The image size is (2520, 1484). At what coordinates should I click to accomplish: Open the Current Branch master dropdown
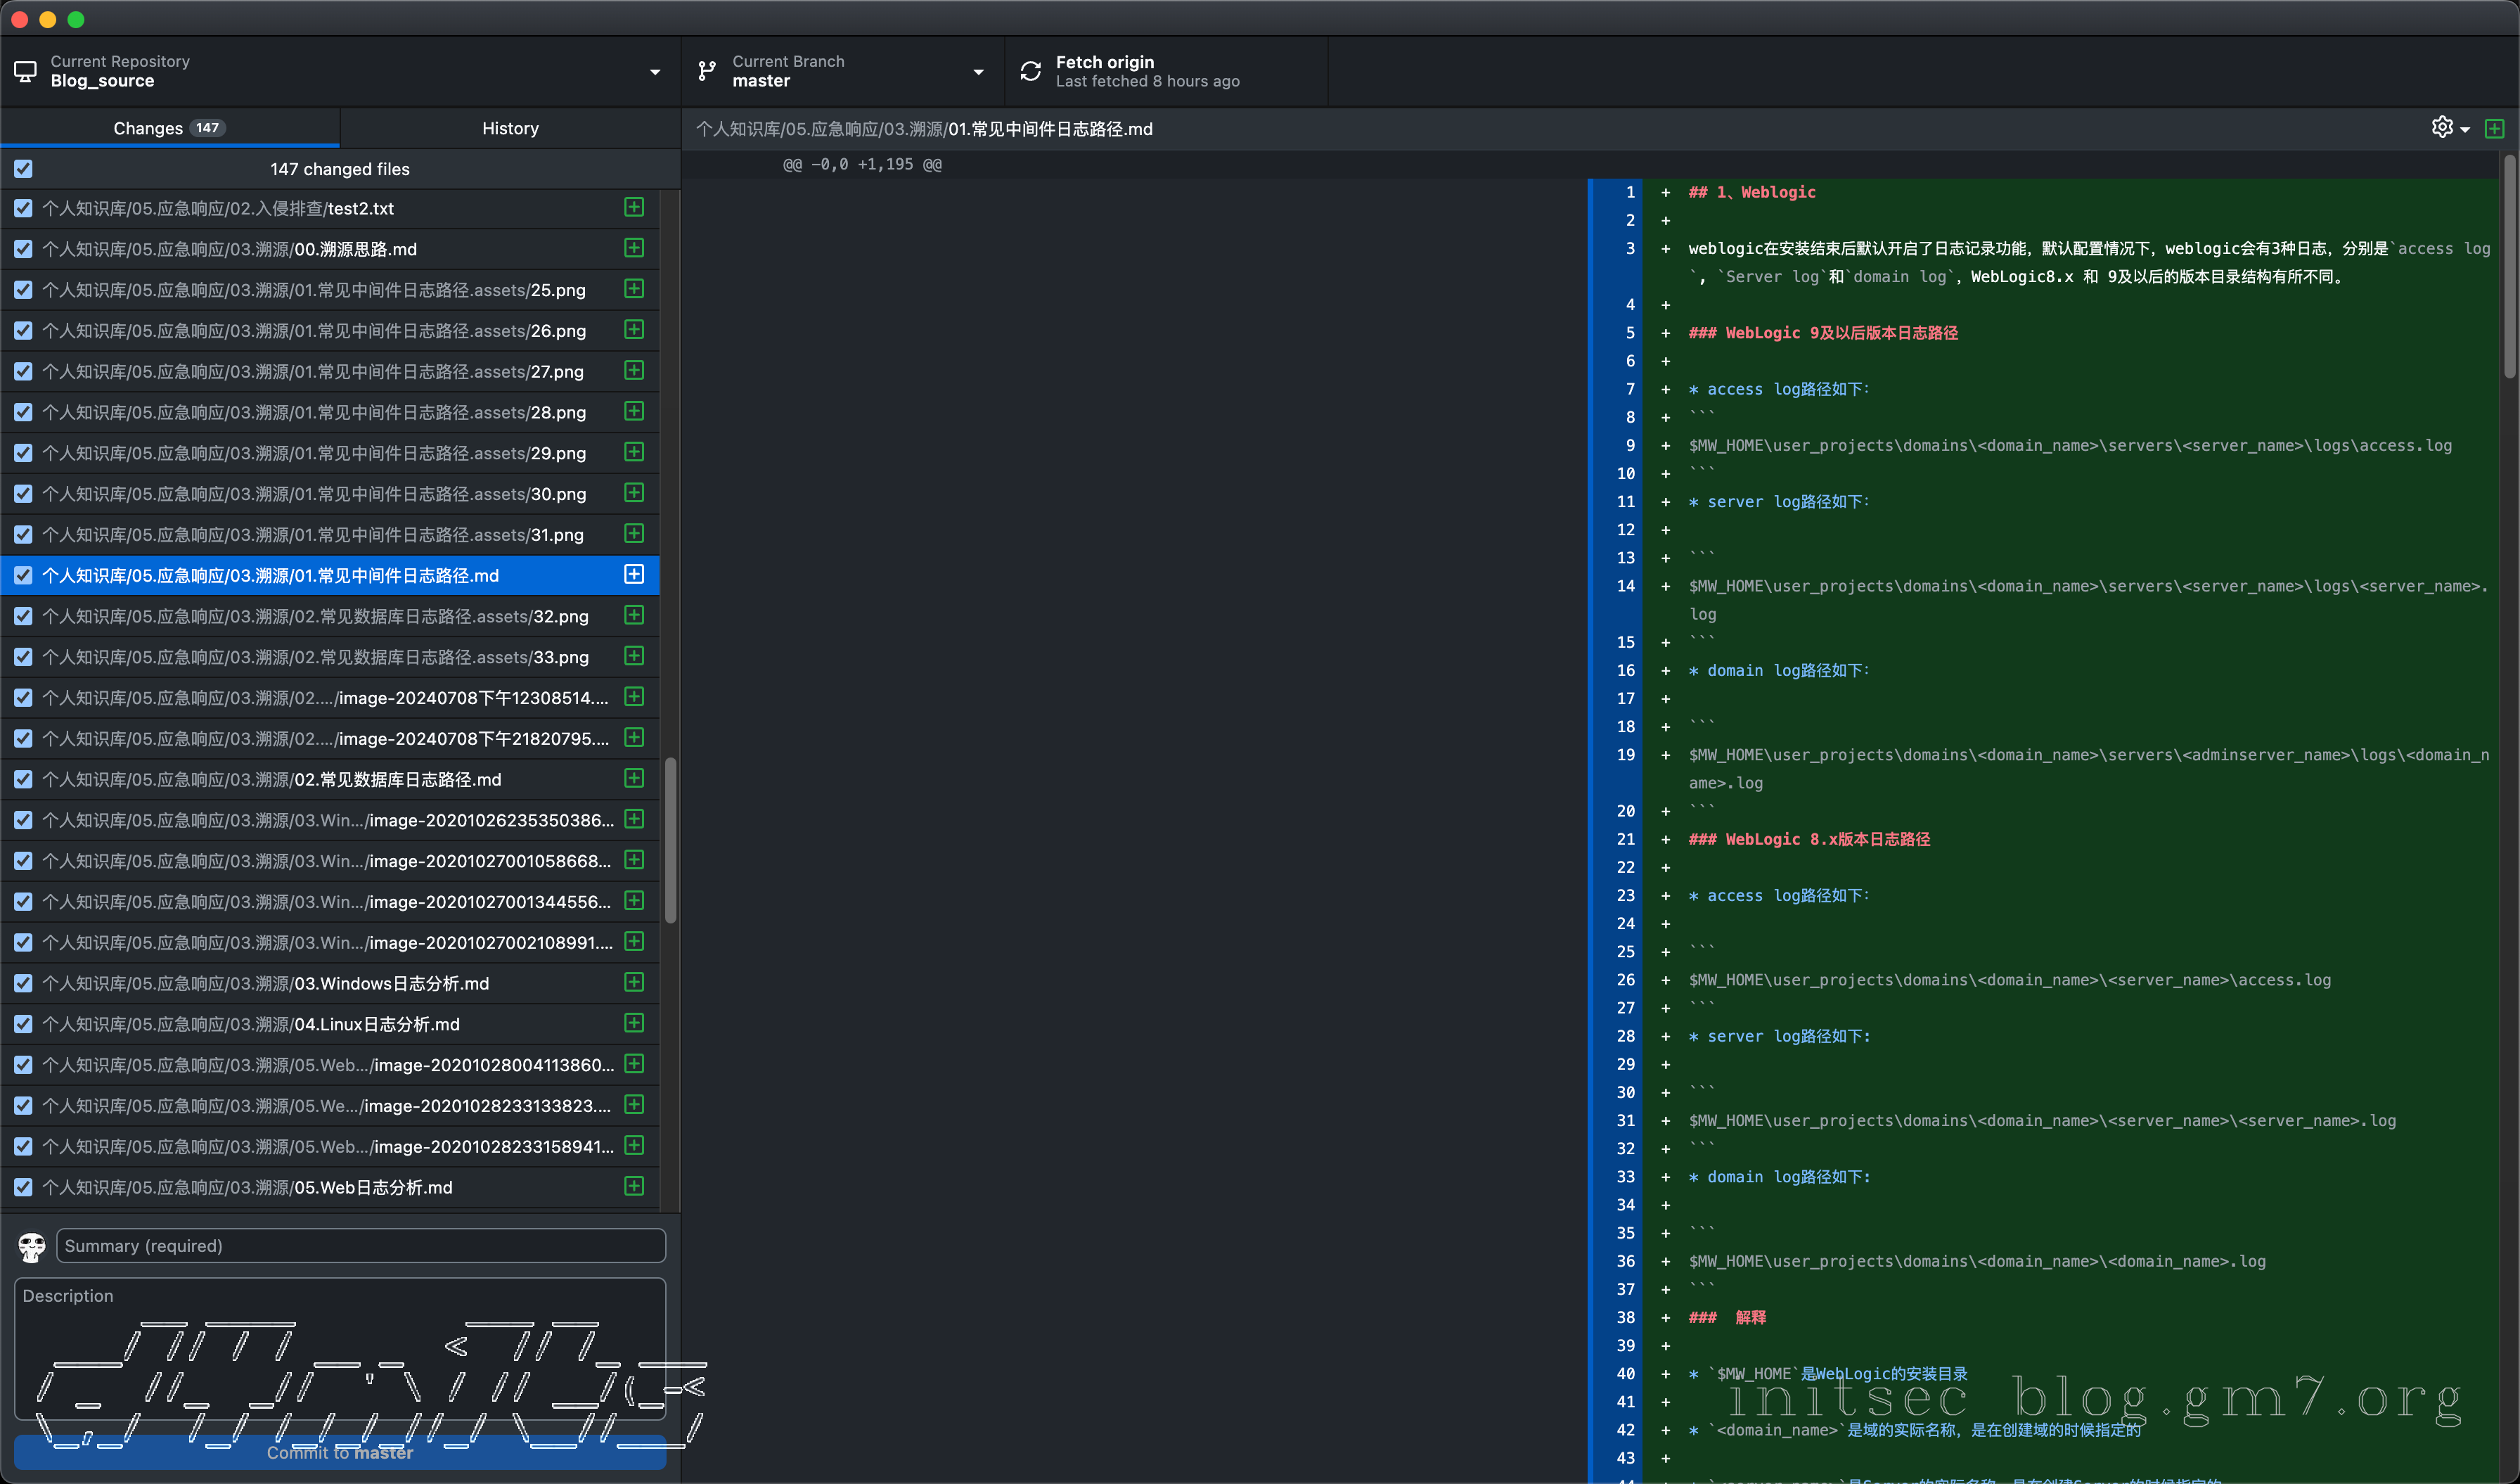978,72
